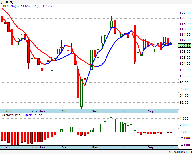Click the green 110.83 current price tag
Image resolution: width=192 pixels, height=154 pixels.
[x=185, y=45]
